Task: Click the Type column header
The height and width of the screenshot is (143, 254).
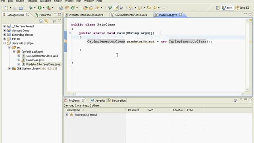Action: [194, 110]
